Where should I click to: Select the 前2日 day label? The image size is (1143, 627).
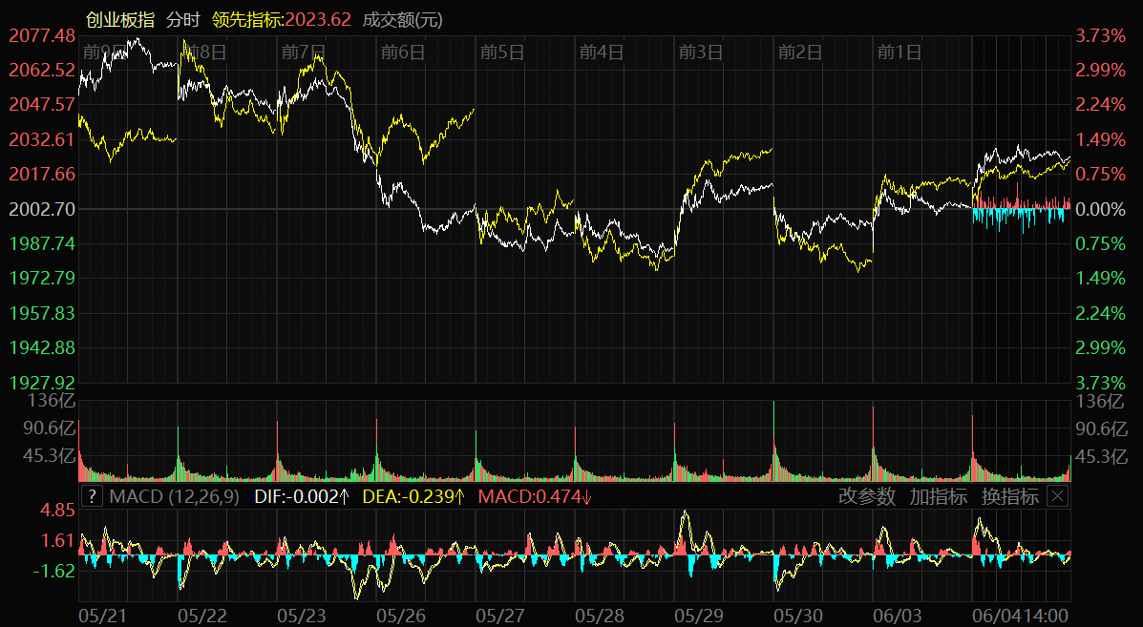tap(799, 52)
